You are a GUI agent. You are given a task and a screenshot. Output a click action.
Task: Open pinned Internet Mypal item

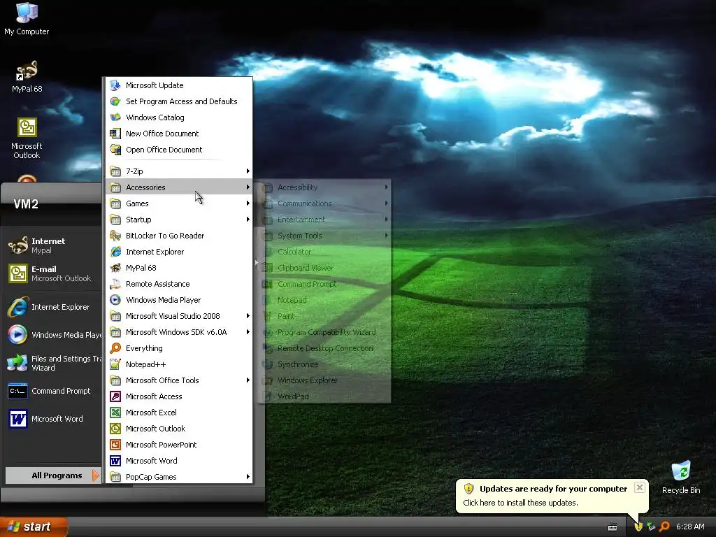(52, 245)
